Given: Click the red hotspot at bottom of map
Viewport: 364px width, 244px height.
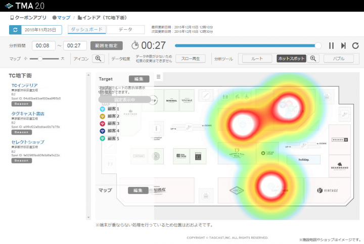Looking at the screenshot, I should 271,187.
